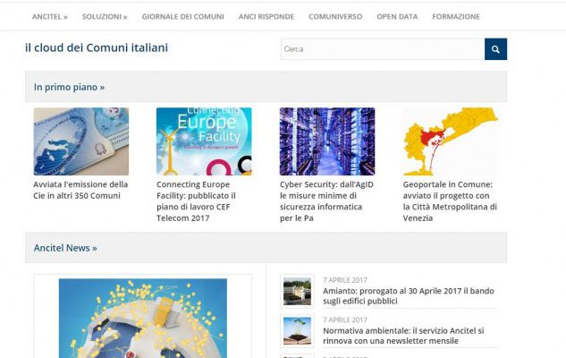This screenshot has width=566, height=358.
Task: Open the ANCITEL menu
Action: coord(49,17)
